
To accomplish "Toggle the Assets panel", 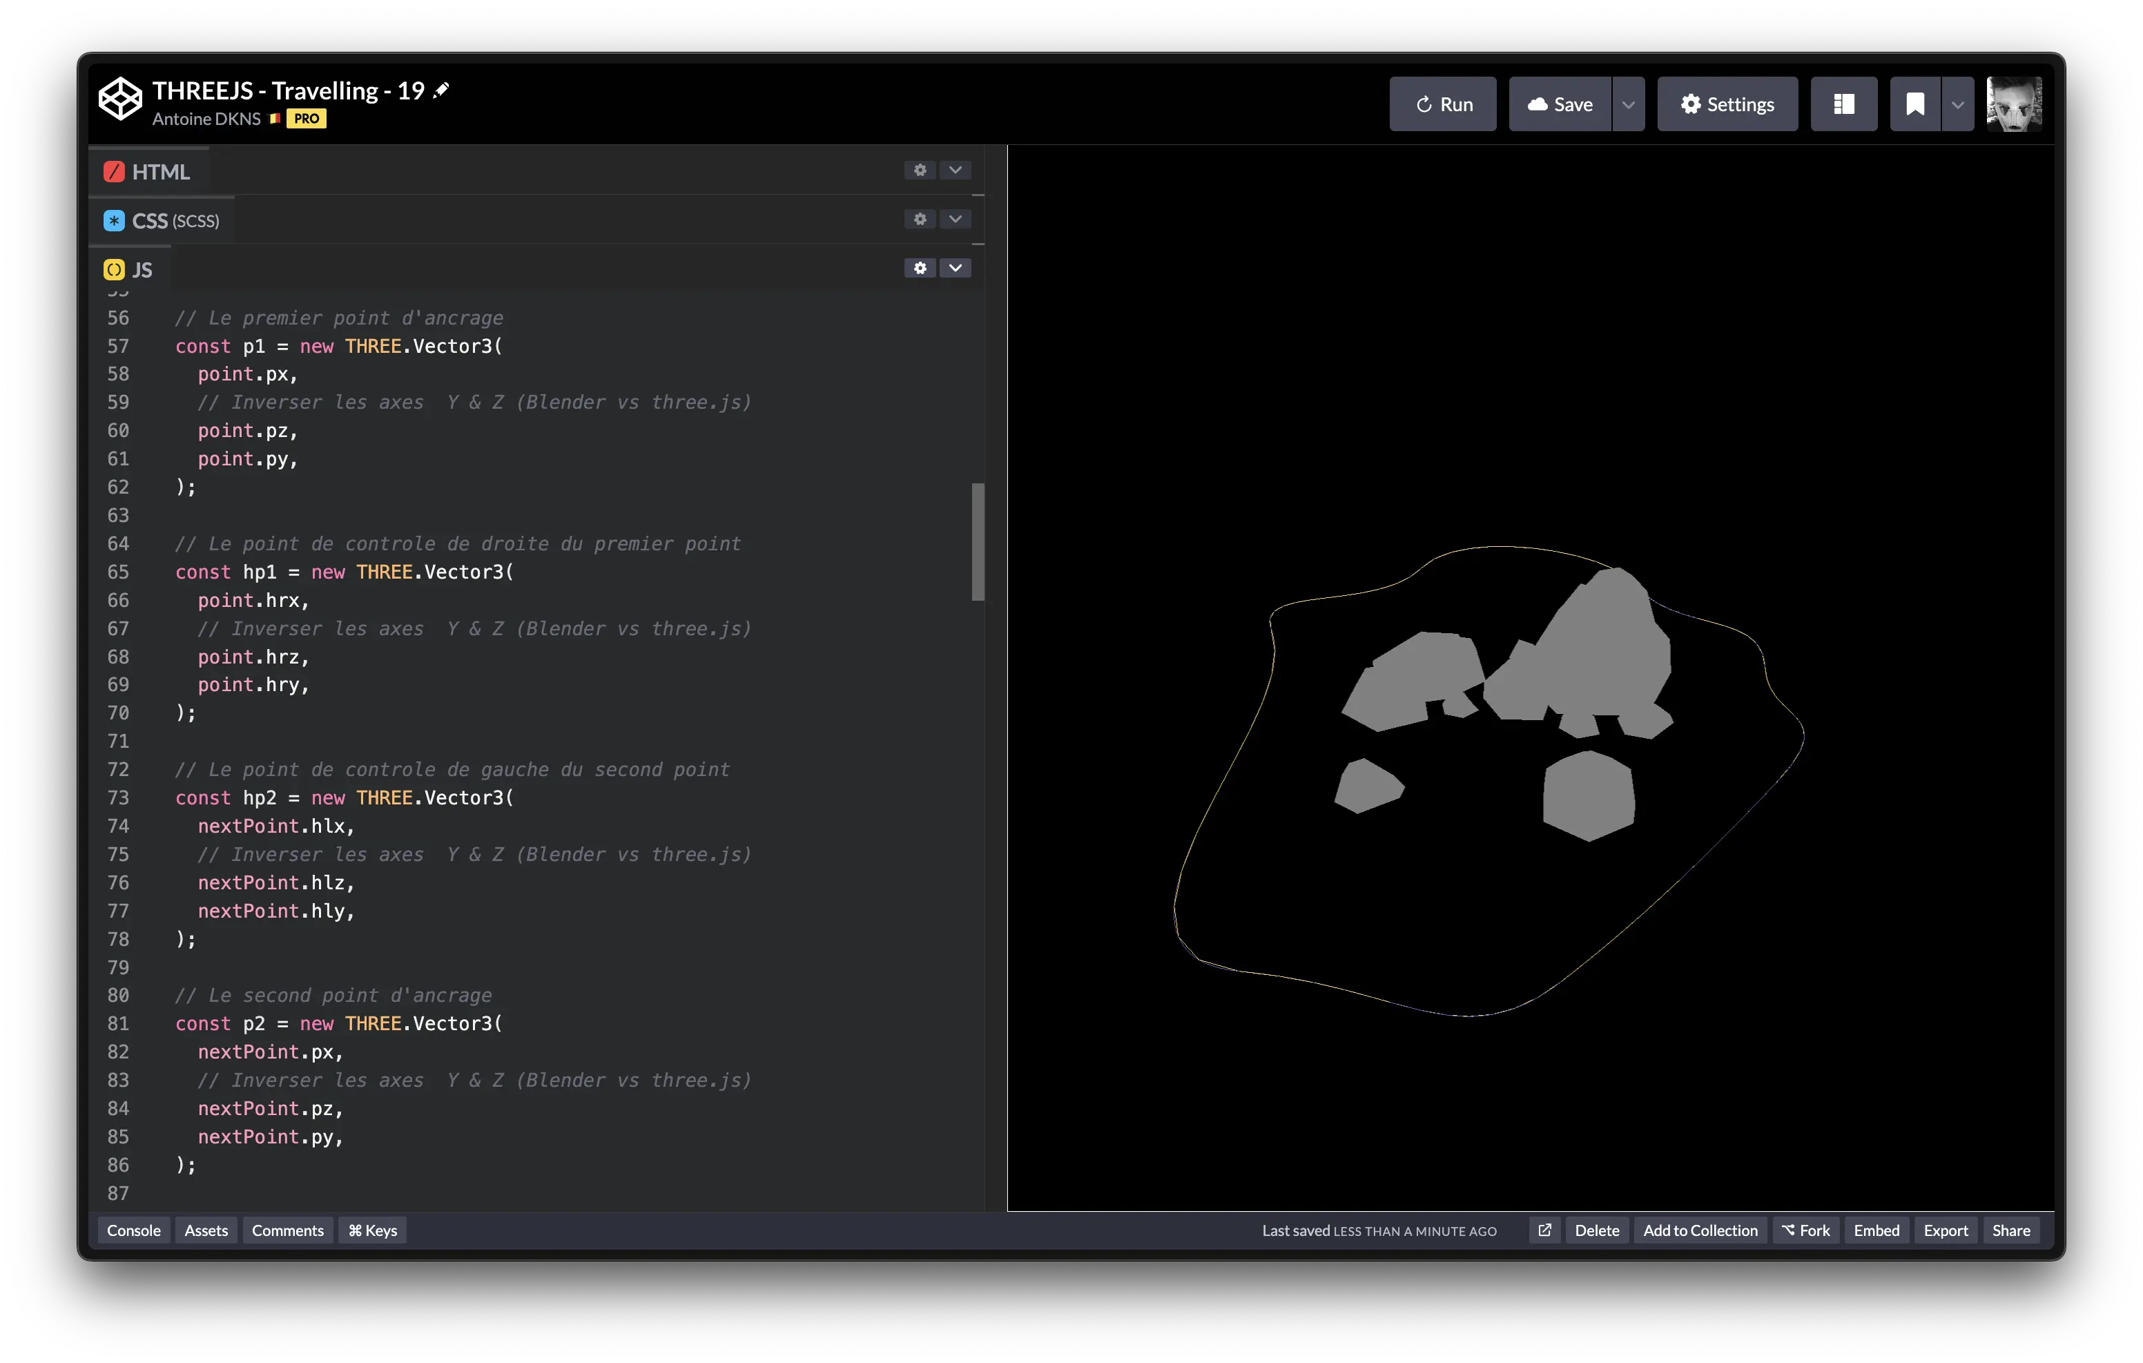I will click(206, 1230).
